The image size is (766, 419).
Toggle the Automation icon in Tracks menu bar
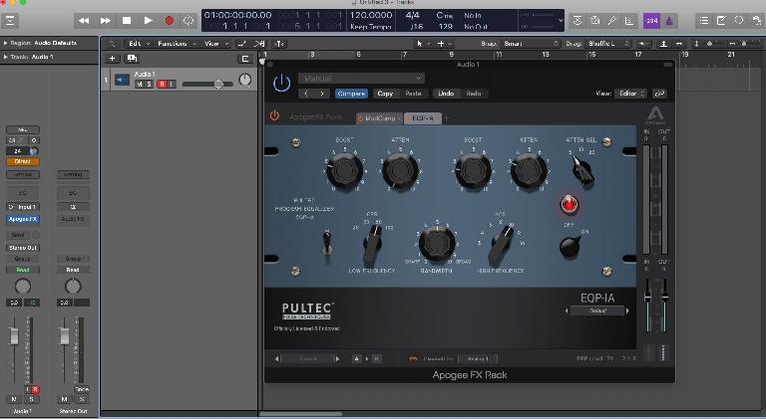point(241,44)
